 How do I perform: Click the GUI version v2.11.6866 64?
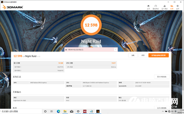87,86
